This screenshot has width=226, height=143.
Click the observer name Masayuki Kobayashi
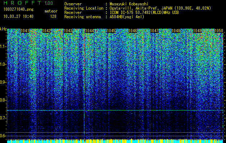pyautogui.click(x=129, y=4)
